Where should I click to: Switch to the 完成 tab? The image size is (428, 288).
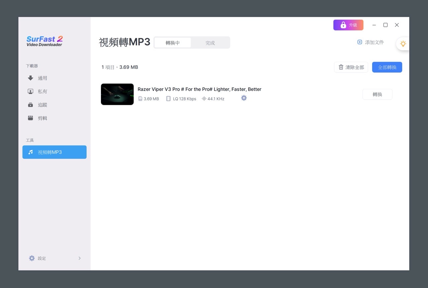tap(210, 43)
